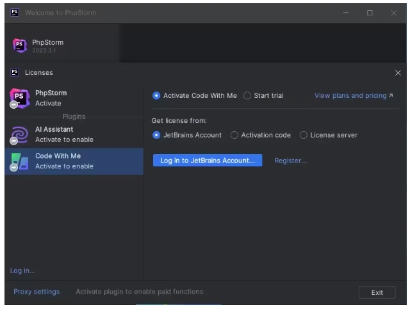Screen dimensions: 410x309
Task: Click the Licenses dialog title icon
Action: click(14, 72)
